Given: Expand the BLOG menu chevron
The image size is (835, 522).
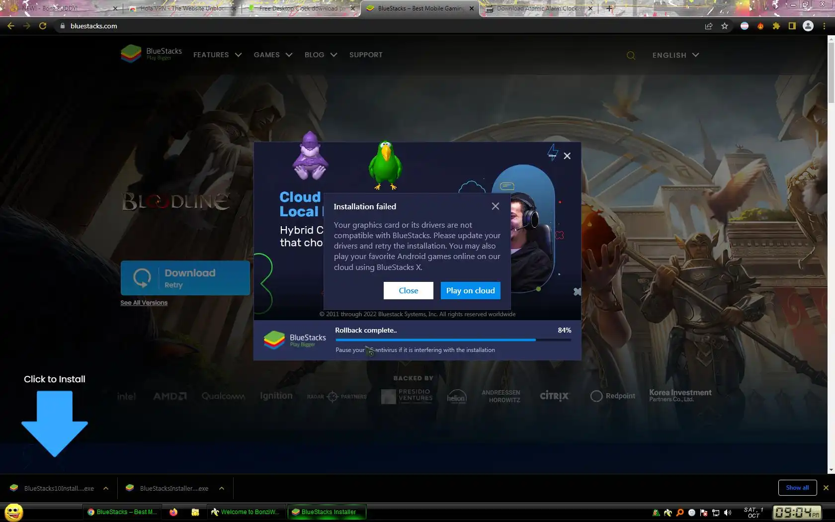Looking at the screenshot, I should [x=334, y=55].
